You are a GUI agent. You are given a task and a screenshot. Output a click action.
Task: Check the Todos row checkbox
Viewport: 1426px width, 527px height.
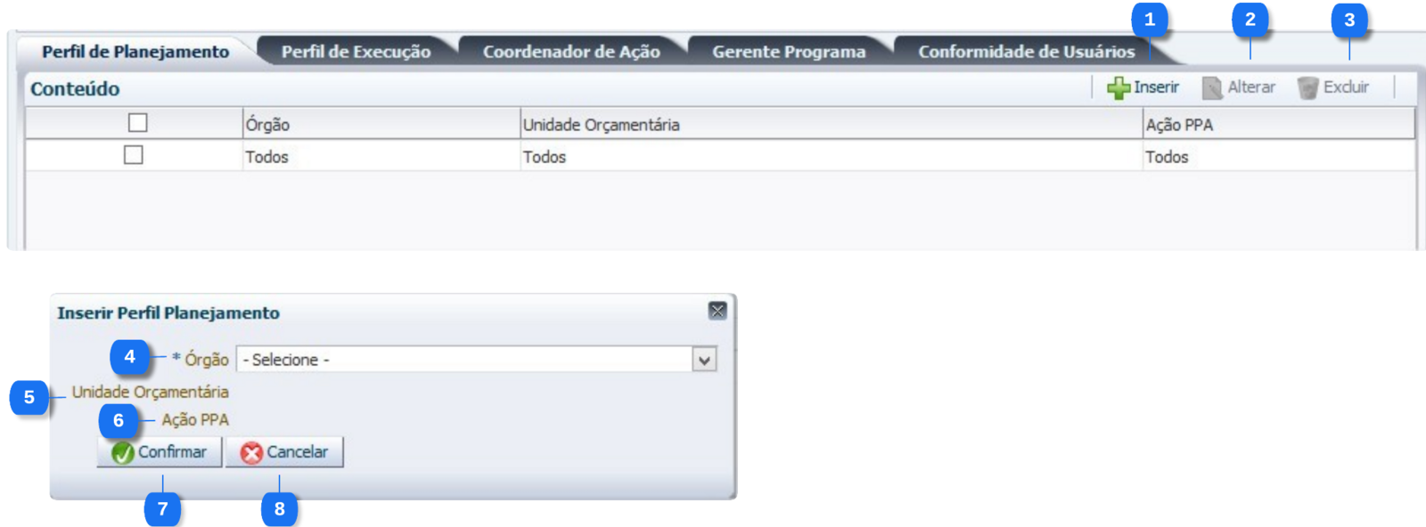(134, 155)
